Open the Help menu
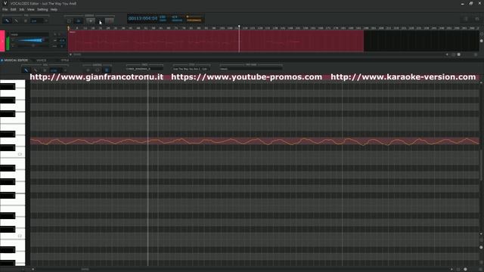This screenshot has height=272, width=484. pyautogui.click(x=54, y=10)
